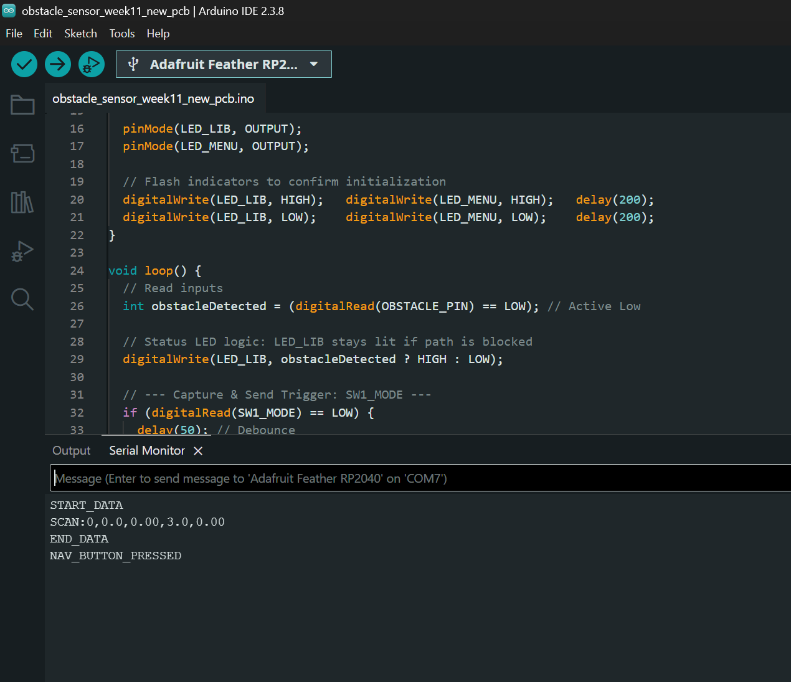Image resolution: width=791 pixels, height=682 pixels.
Task: Click the 'Flash indicators to confirm initialization' comment
Action: point(284,182)
